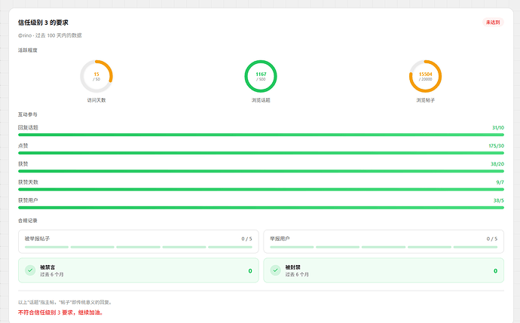520x323 pixels.
Task: Click the 举报用户 label
Action: 280,239
